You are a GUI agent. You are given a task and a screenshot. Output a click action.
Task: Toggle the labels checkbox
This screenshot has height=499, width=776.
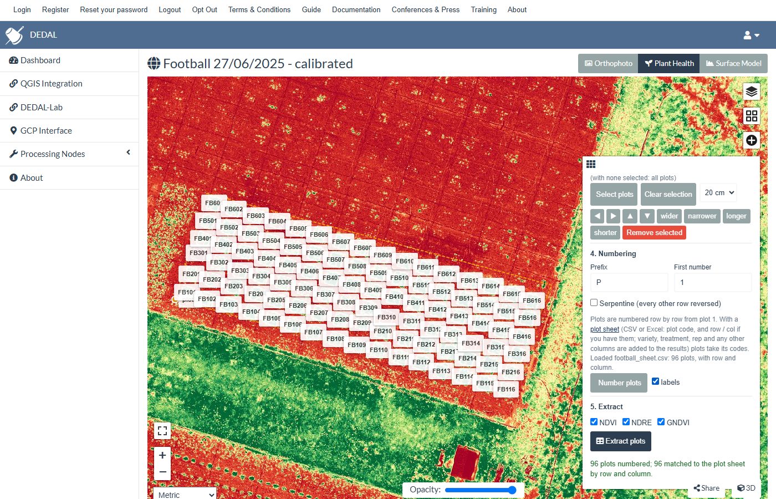point(655,381)
